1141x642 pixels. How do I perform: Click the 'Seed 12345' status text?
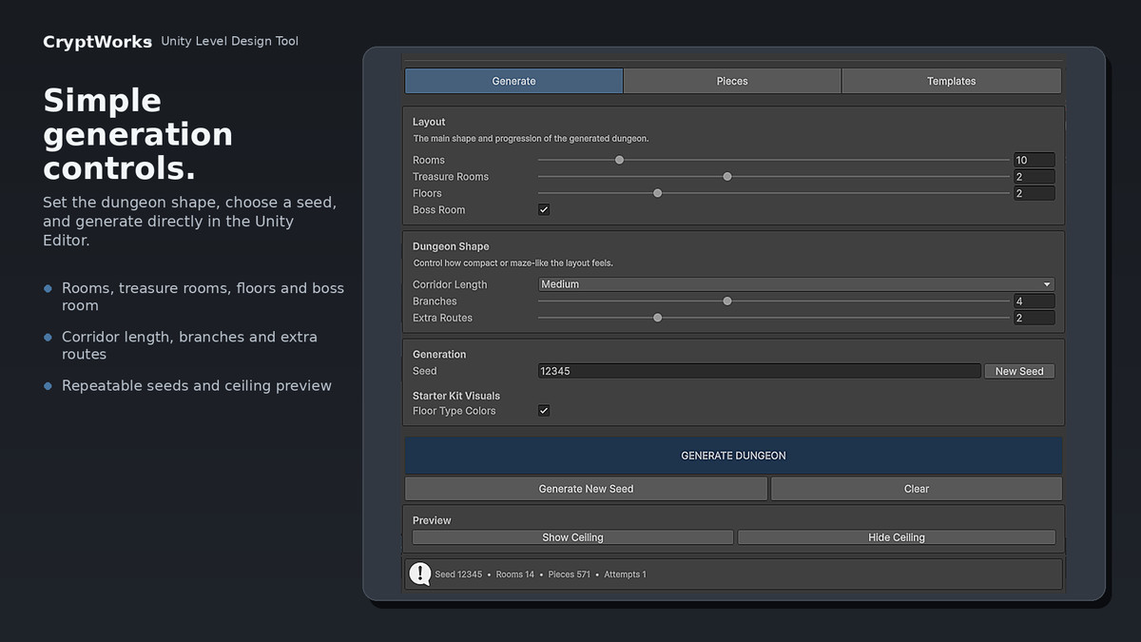click(458, 574)
